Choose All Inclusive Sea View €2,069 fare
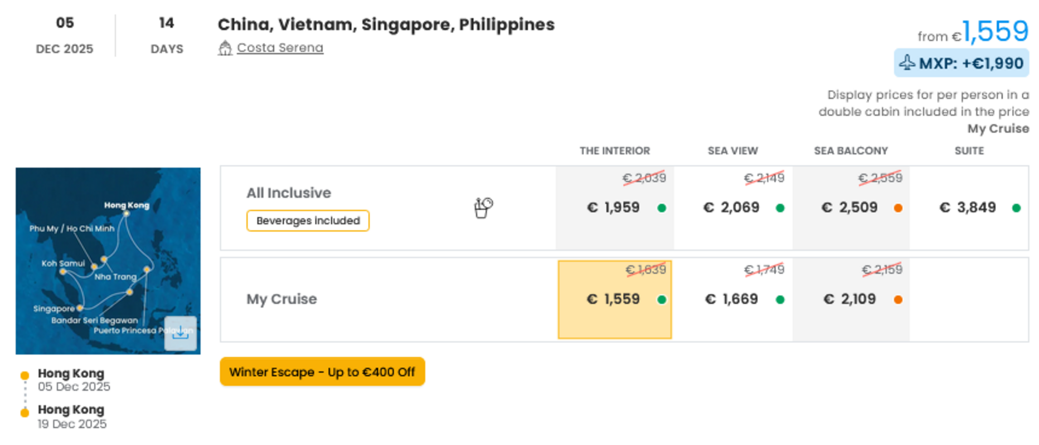The image size is (1039, 445). click(x=733, y=207)
